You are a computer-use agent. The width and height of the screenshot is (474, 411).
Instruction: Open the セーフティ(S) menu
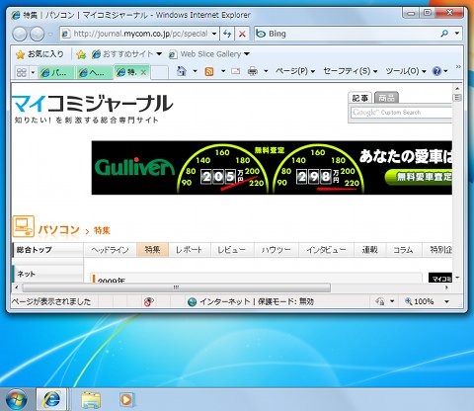[350, 71]
